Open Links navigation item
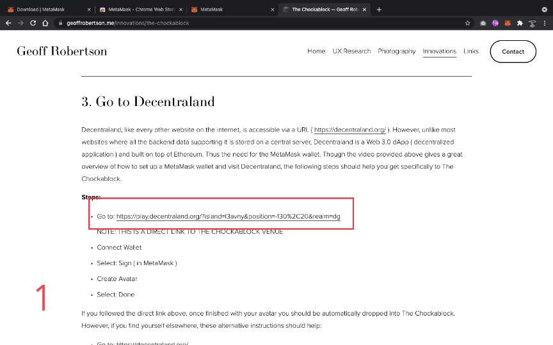 coord(471,51)
